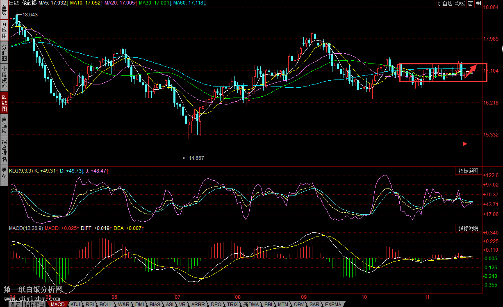Click the 14.667 low price marker
Image resolution: width=503 pixels, height=307 pixels.
tap(196, 158)
